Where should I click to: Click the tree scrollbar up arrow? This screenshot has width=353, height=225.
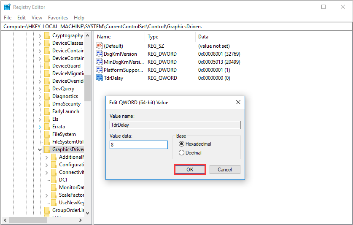tap(88, 35)
